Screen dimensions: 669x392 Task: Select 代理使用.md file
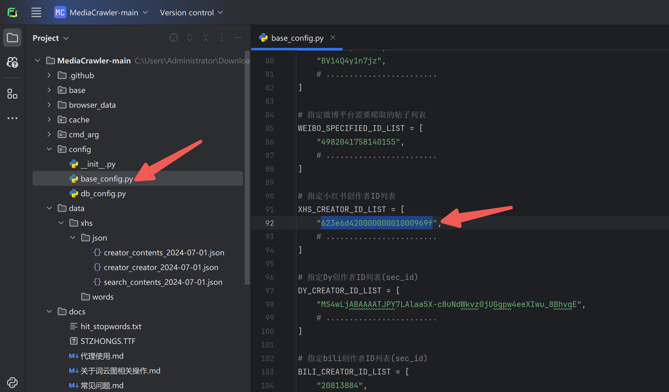coord(102,356)
